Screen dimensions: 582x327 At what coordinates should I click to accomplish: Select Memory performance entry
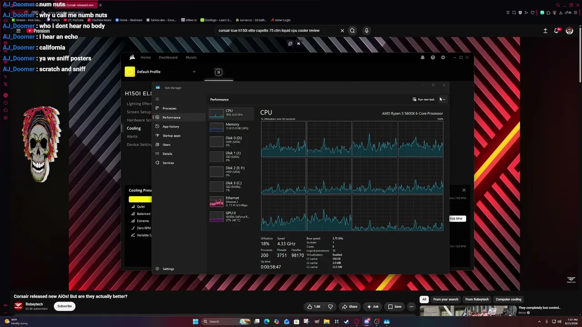[x=230, y=126]
